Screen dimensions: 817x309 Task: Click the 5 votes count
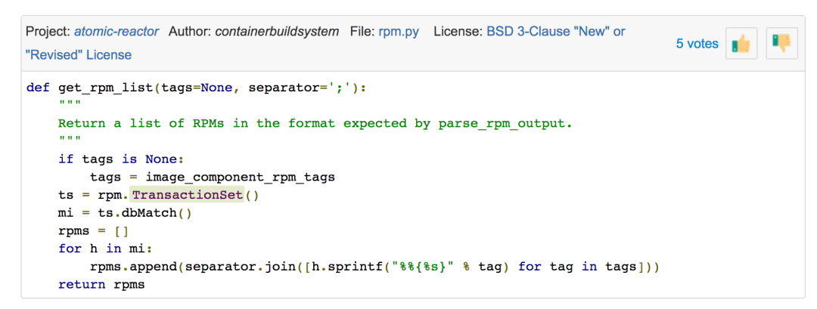pos(697,44)
